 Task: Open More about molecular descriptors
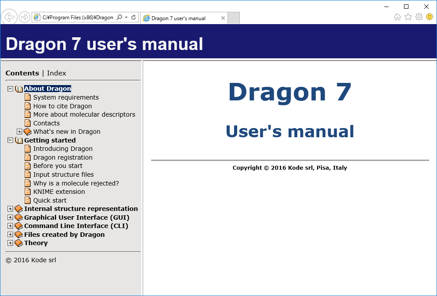click(84, 114)
